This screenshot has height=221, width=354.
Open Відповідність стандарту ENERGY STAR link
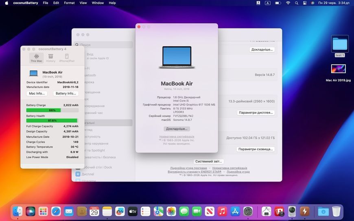click(x=194, y=171)
